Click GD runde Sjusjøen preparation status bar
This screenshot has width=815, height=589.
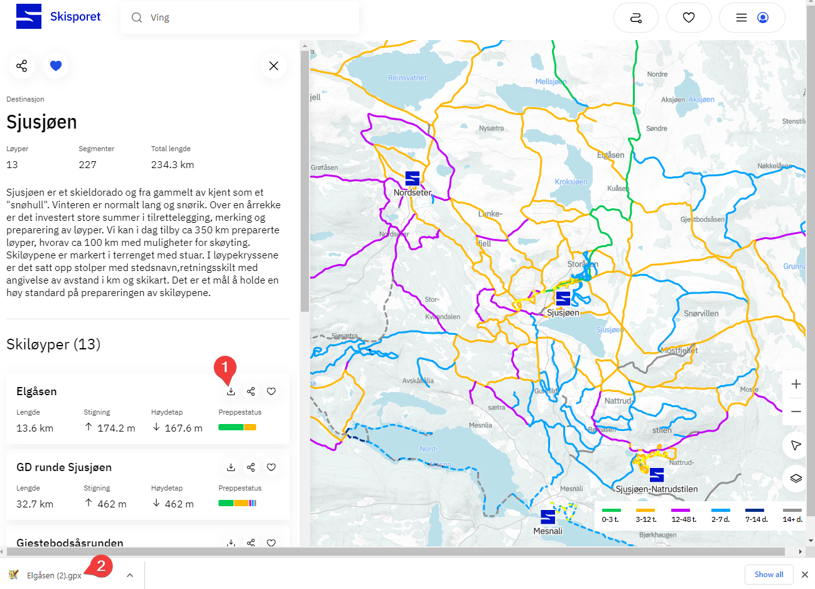click(237, 503)
